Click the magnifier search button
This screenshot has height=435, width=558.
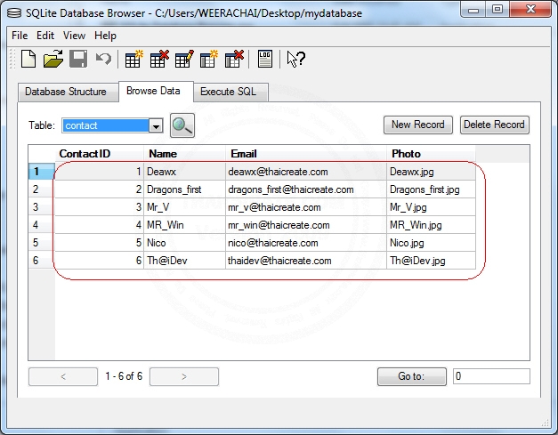[x=182, y=125]
